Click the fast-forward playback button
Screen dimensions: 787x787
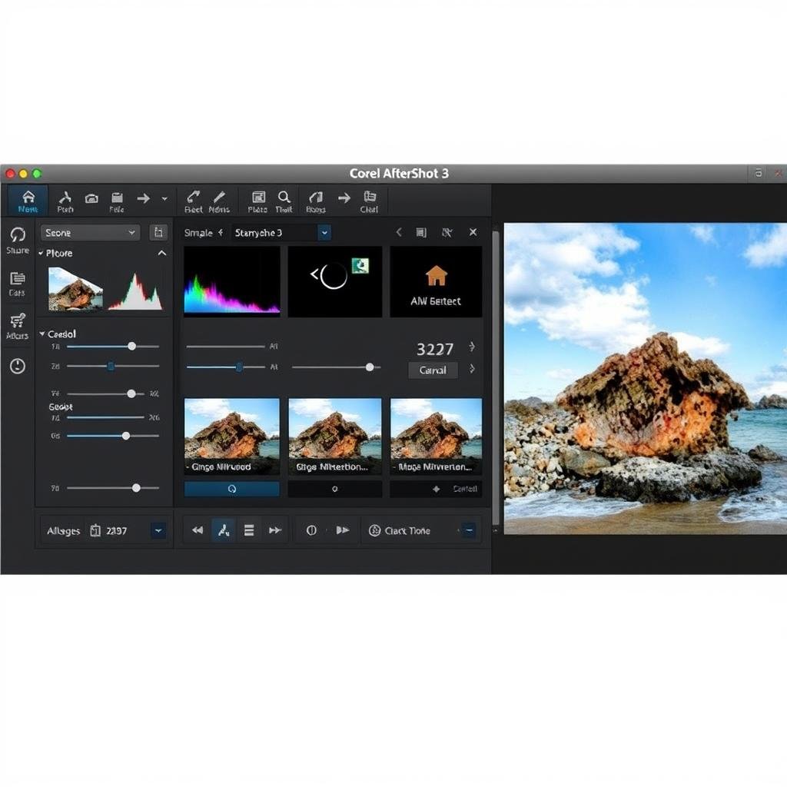click(x=275, y=530)
